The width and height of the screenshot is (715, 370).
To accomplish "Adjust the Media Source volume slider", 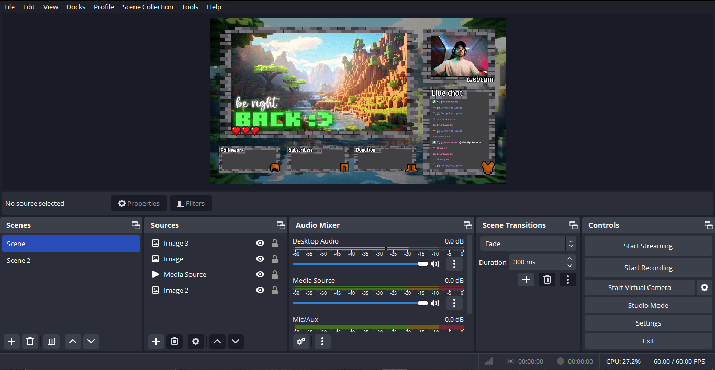I will pos(360,303).
